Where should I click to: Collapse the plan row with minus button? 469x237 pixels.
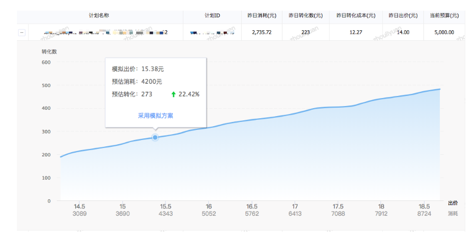(22, 33)
